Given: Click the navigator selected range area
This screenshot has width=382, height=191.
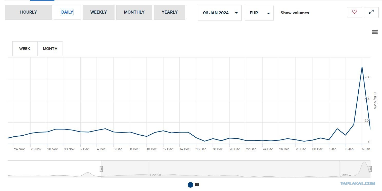Looking at the screenshot, I should click(236, 169).
